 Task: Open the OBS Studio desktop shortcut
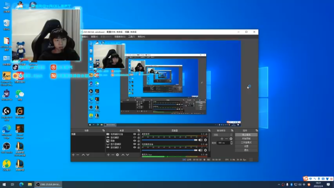(x=7, y=148)
